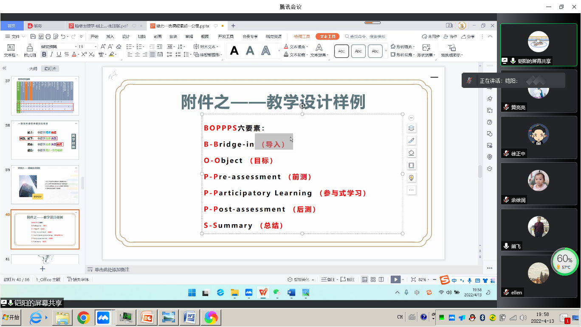Click the superscript X² icon
The height and width of the screenshot is (327, 581).
point(84,54)
